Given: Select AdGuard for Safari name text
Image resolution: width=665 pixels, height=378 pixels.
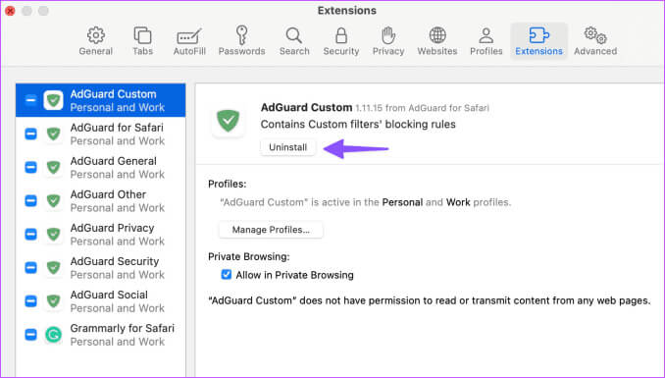Looking at the screenshot, I should [117, 128].
